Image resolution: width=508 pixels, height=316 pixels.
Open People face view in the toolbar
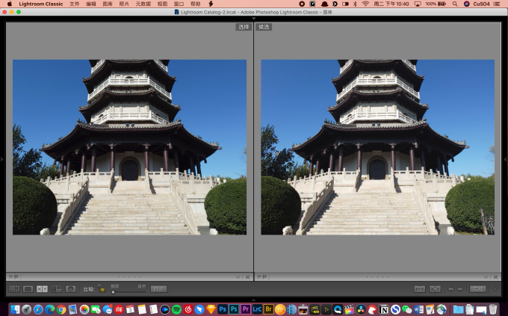[70, 289]
